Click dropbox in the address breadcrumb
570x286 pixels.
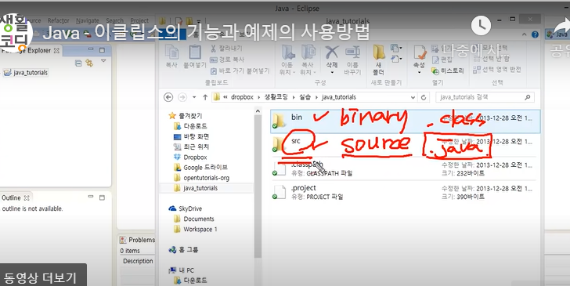(x=242, y=97)
